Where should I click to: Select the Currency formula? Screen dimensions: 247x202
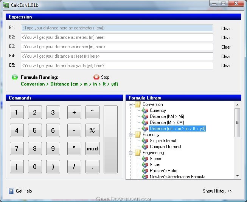point(158,110)
